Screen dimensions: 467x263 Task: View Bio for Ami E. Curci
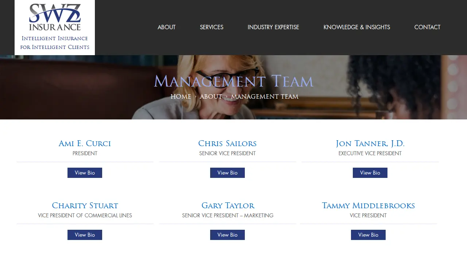[x=85, y=173]
